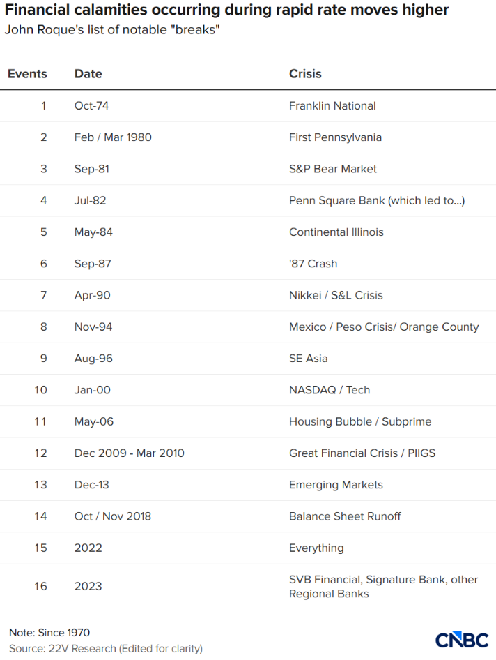Viewport: 496px width, 660px height.
Task: Click the Dec 2009 - Mar 2010 date
Action: [130, 453]
